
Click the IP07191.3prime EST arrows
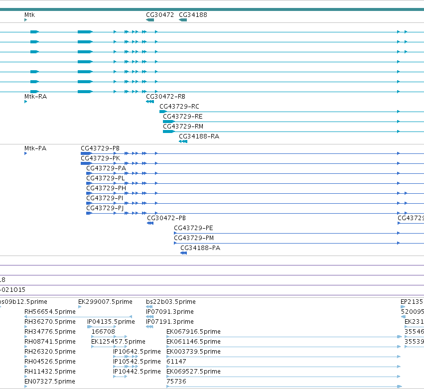[x=149, y=327]
